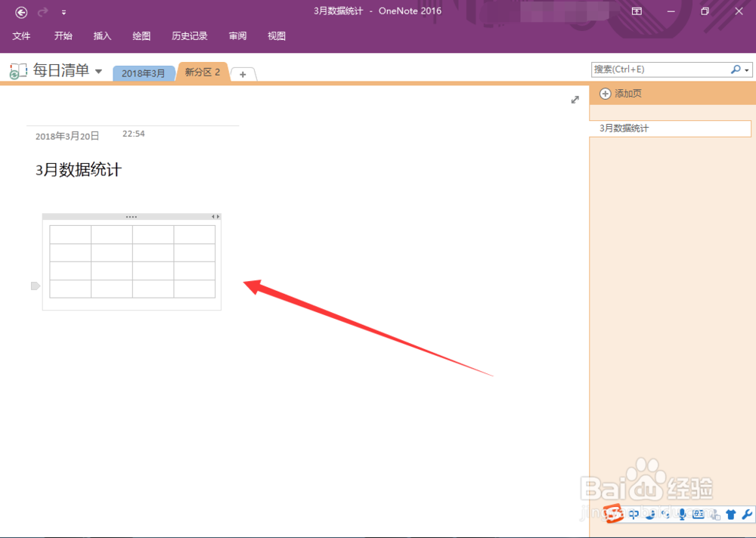The image size is (756, 538).
Task: Click the Sogou input method logo
Action: pyautogui.click(x=614, y=514)
